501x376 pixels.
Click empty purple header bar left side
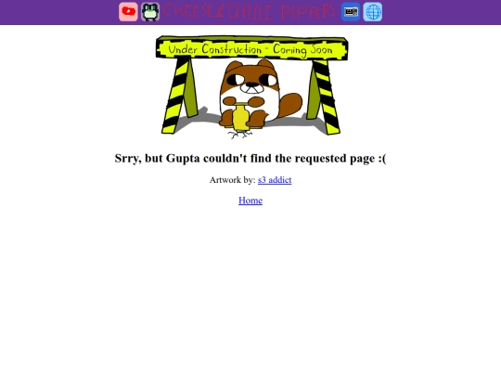pos(58,12)
